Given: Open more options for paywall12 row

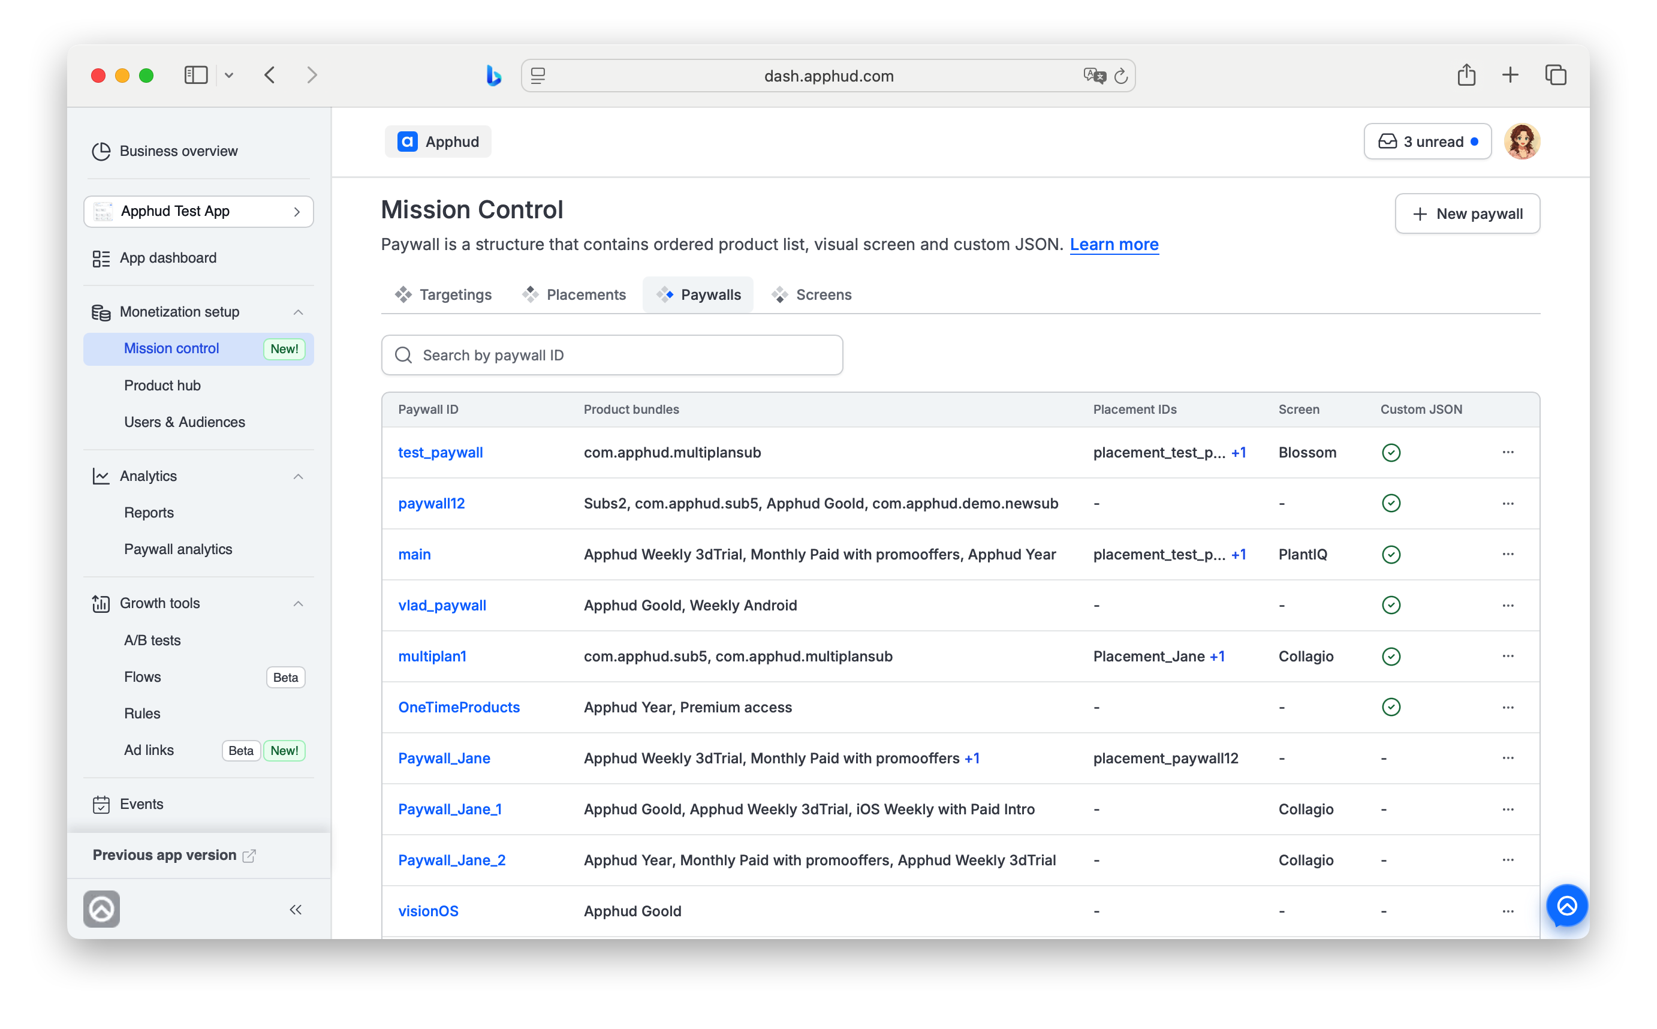Looking at the screenshot, I should (x=1508, y=504).
